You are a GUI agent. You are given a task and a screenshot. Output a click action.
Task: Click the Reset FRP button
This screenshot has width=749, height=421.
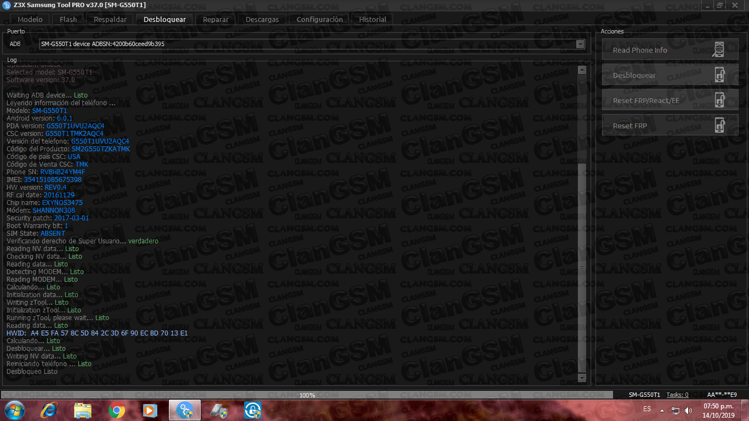point(670,126)
